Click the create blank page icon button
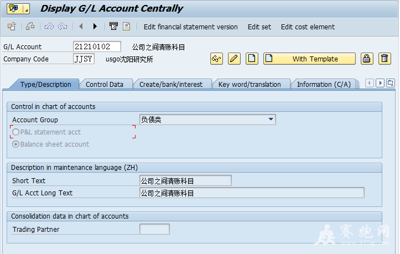The width and height of the screenshot is (400, 254). (x=252, y=59)
